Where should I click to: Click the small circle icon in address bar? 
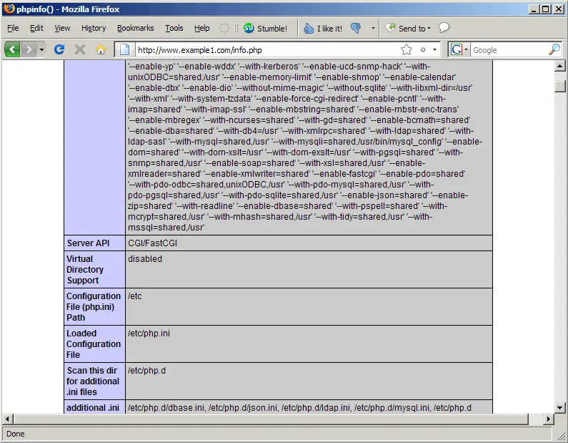point(423,49)
